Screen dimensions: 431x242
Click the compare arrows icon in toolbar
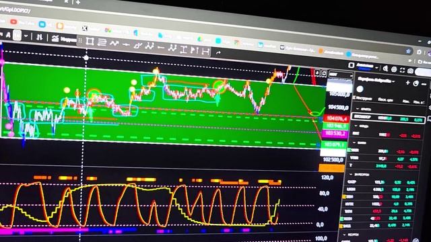point(40,37)
